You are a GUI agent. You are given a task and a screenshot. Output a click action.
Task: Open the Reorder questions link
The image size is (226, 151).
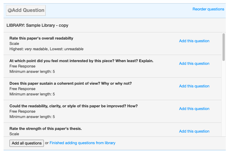pyautogui.click(x=208, y=9)
